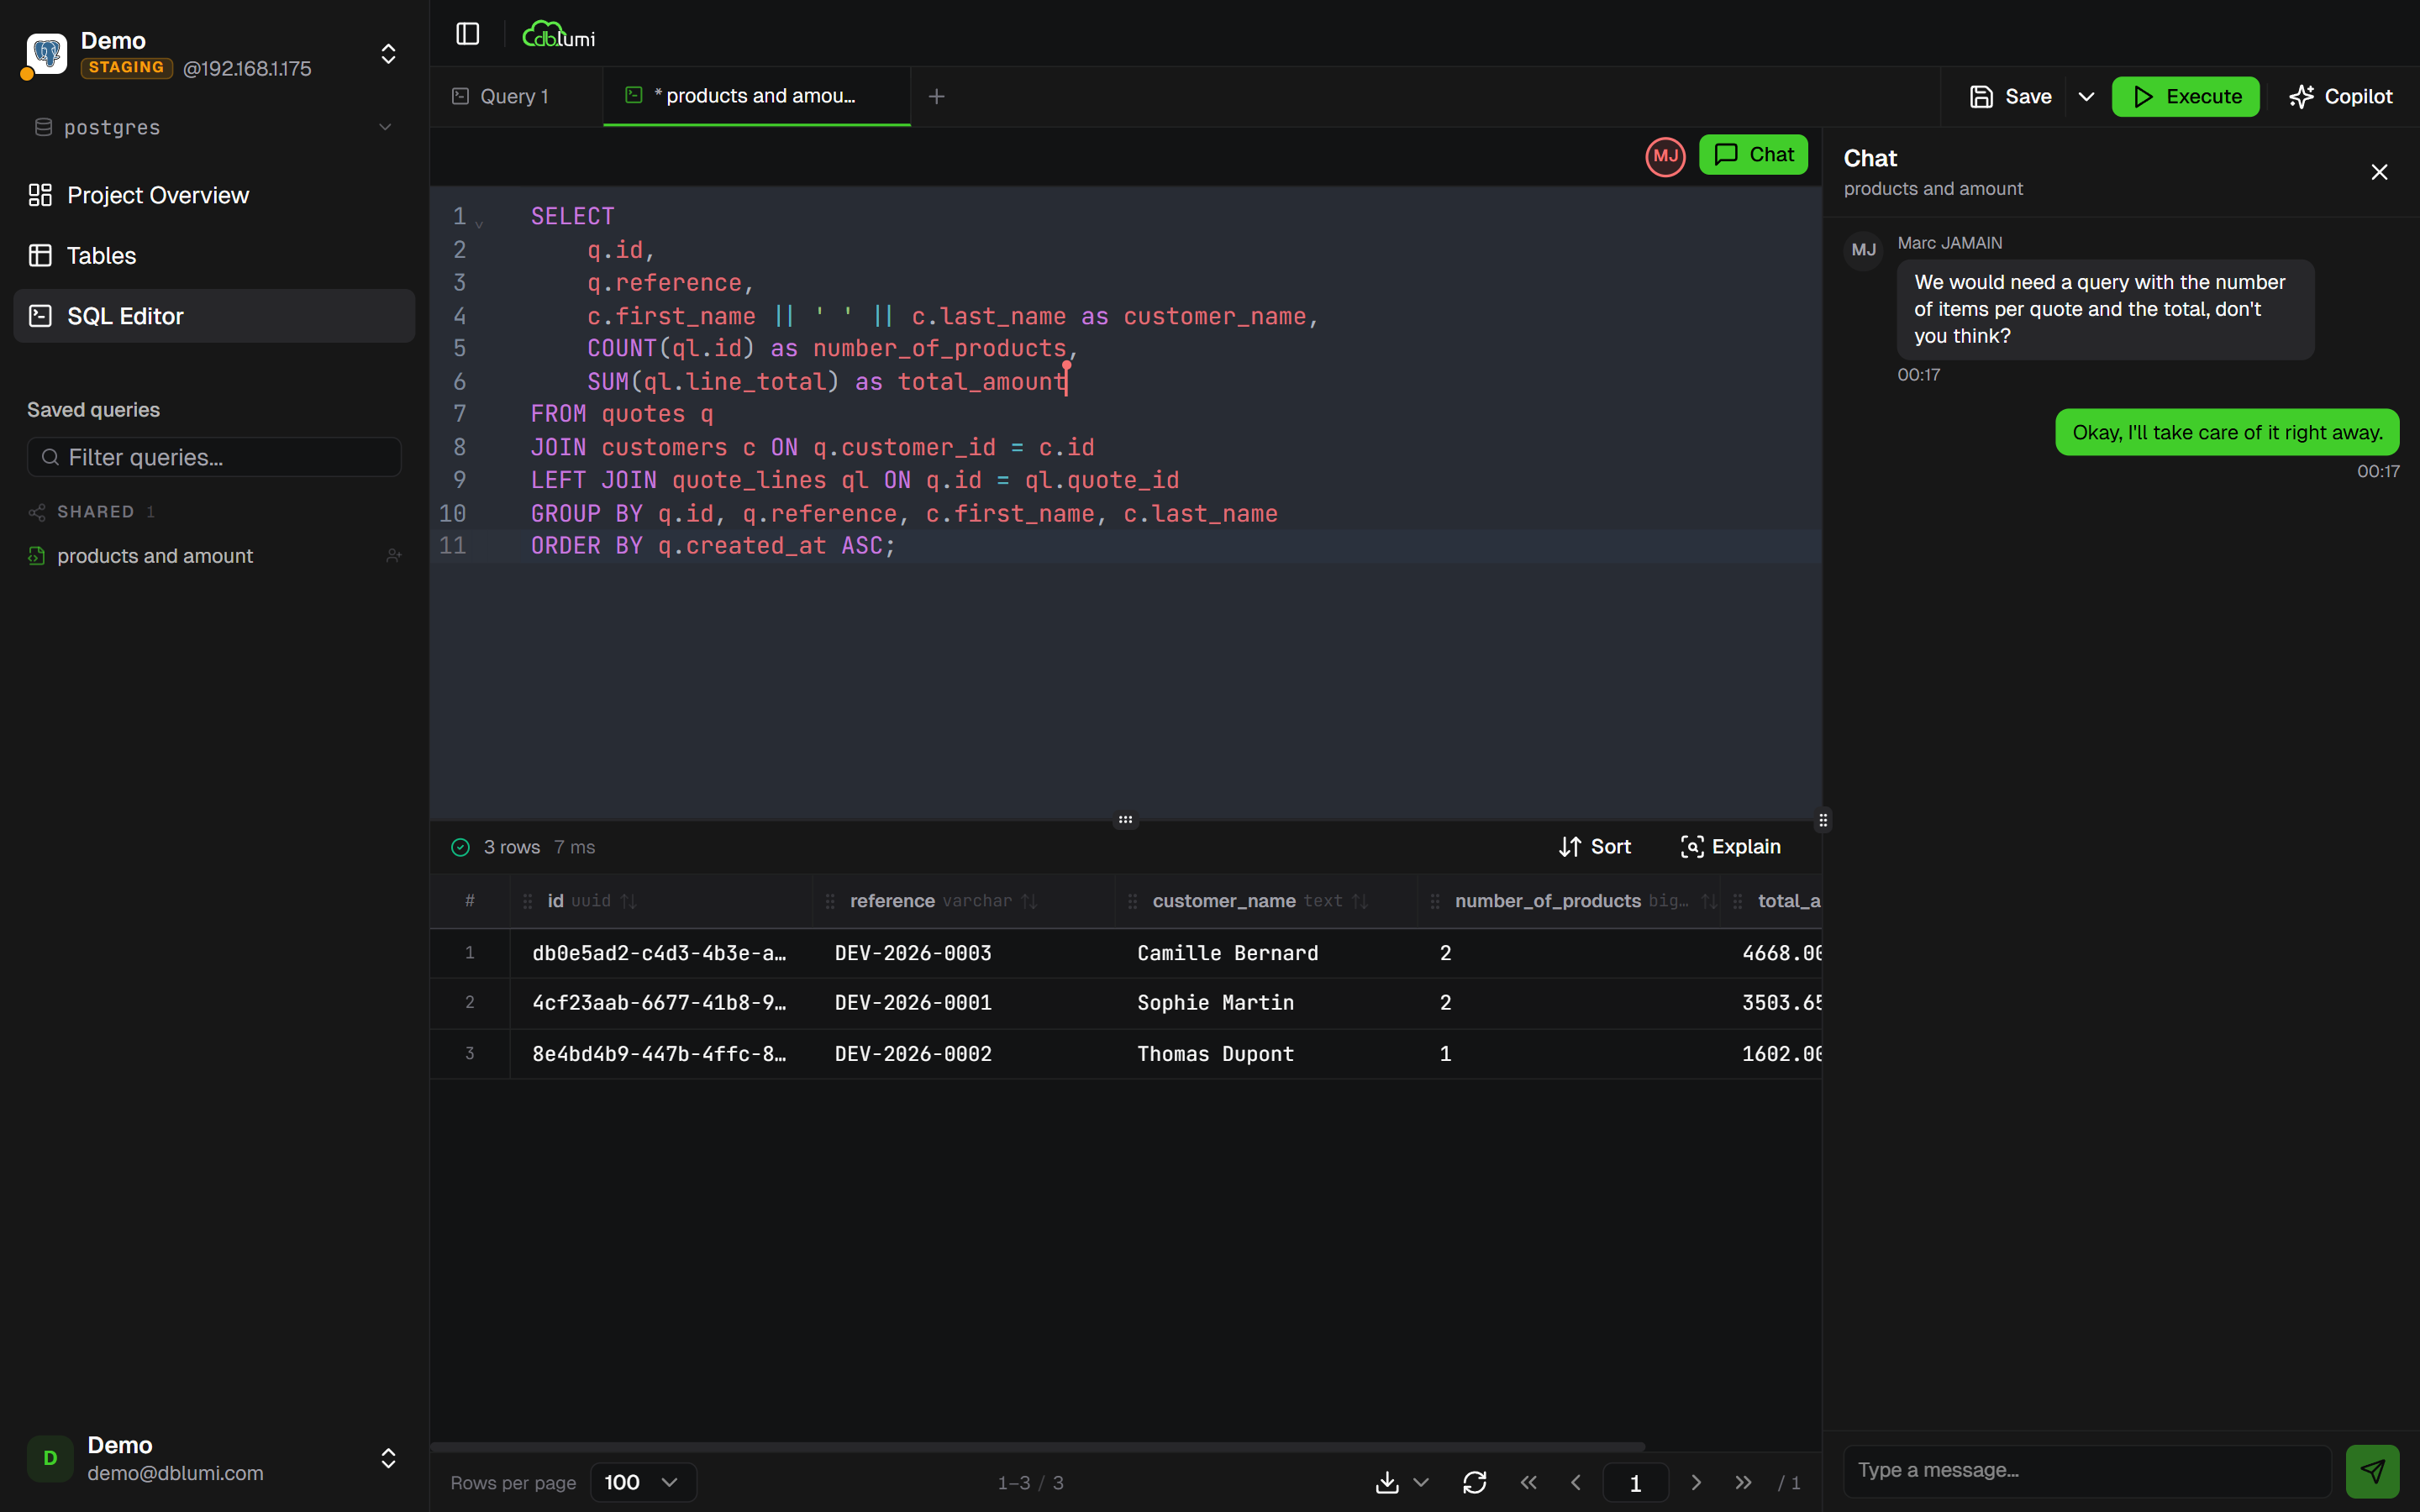Open a new query tab

(936, 96)
